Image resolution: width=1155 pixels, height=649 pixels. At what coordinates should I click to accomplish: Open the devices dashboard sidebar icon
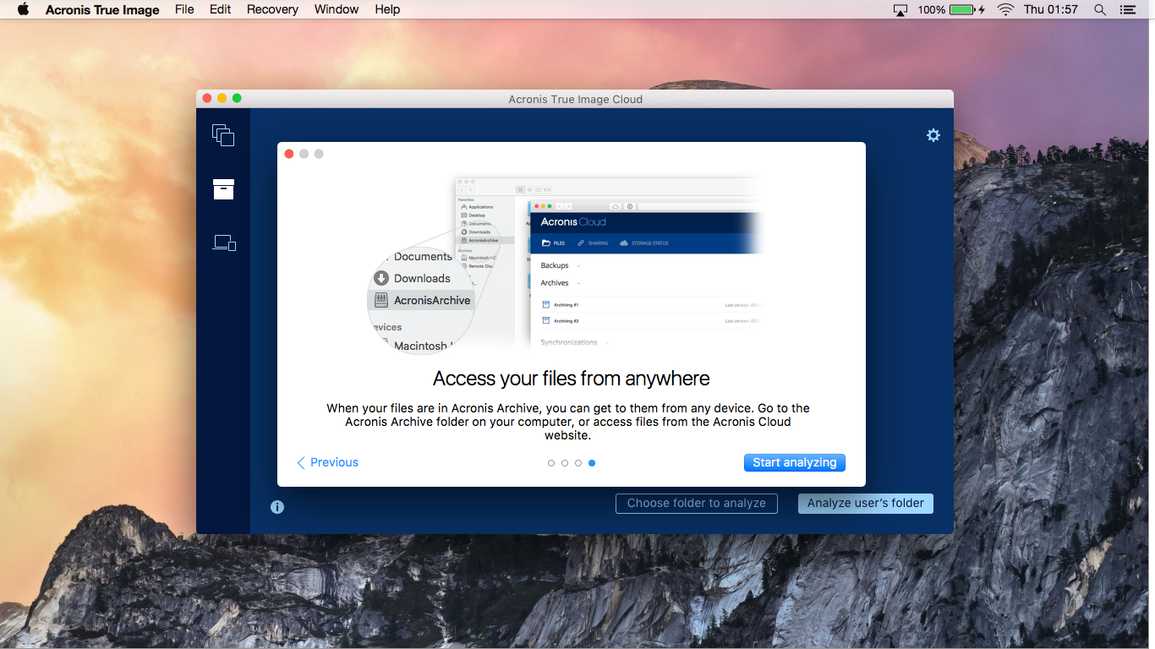(x=224, y=243)
